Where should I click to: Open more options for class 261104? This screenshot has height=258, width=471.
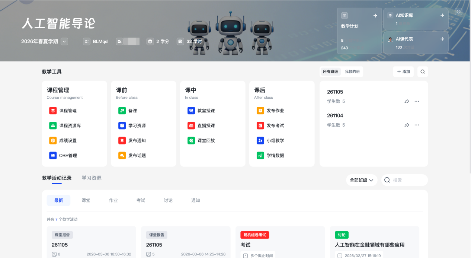pos(417,125)
